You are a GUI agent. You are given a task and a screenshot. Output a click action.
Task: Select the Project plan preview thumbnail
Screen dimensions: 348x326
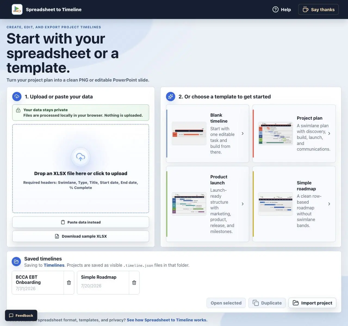[x=275, y=133]
